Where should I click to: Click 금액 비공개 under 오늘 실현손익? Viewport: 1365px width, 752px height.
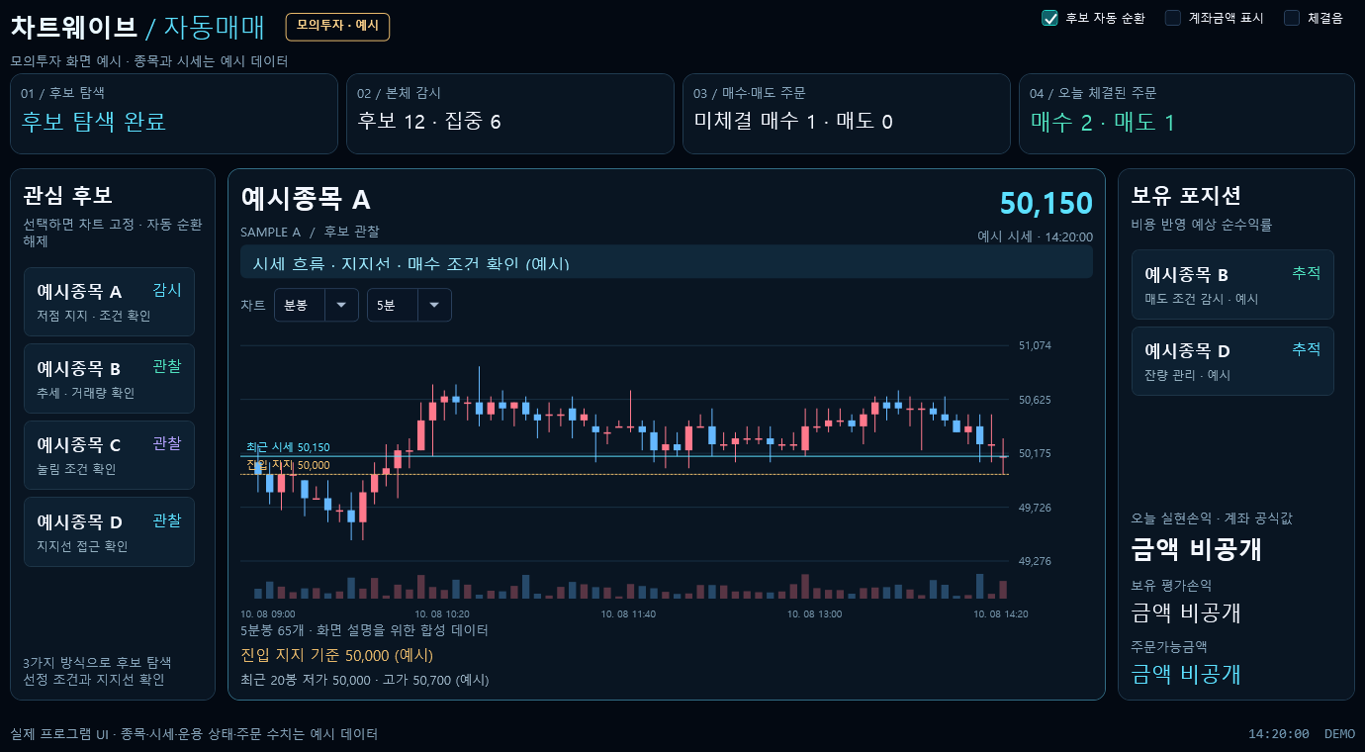[1197, 549]
